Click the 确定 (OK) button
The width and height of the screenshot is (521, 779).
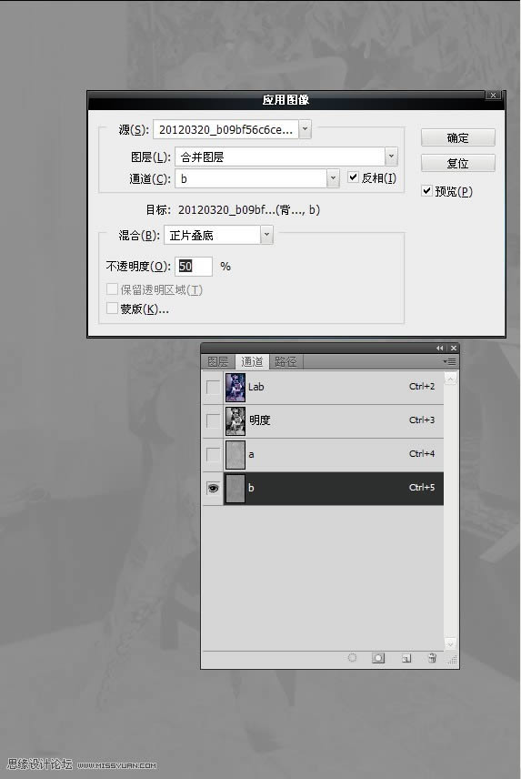(457, 137)
